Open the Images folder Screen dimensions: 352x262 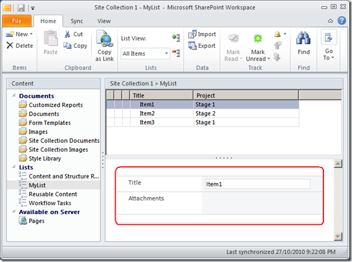click(x=33, y=131)
